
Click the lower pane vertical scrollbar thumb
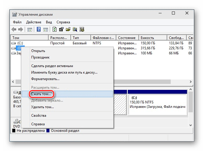(x=190, y=102)
